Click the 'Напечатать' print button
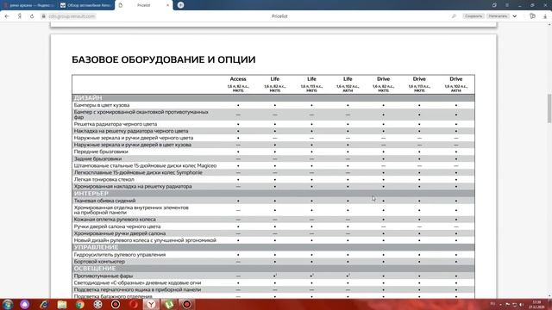552x310 pixels. [498, 16]
